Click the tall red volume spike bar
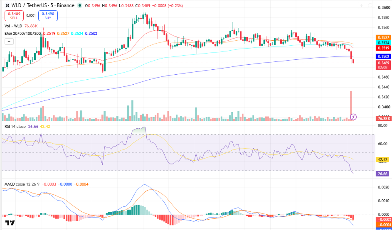This screenshot has width=392, height=230. 351,106
